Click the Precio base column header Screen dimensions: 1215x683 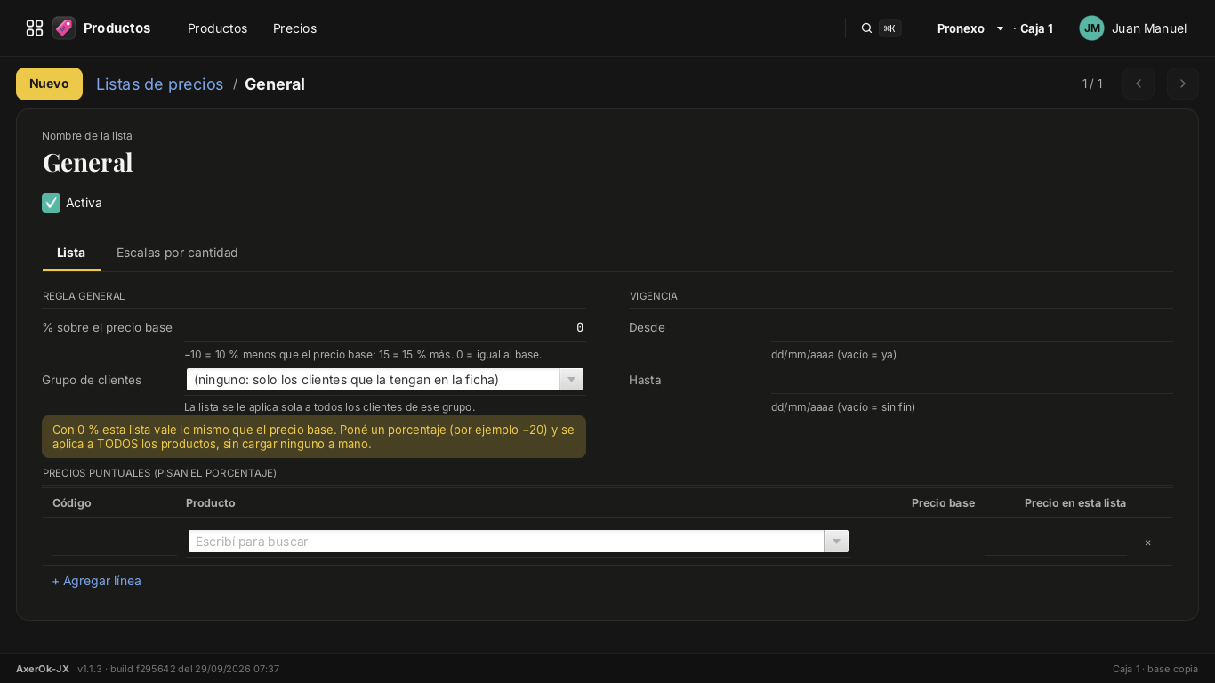point(943,503)
